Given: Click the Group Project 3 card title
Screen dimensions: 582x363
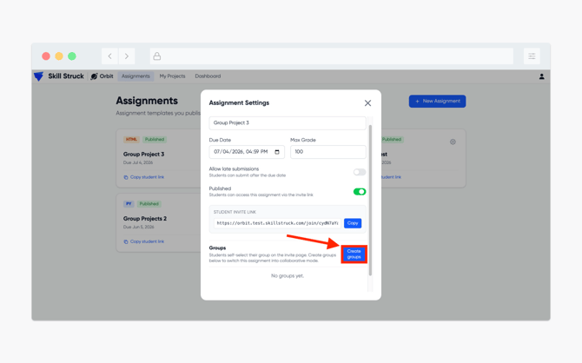Looking at the screenshot, I should point(143,154).
